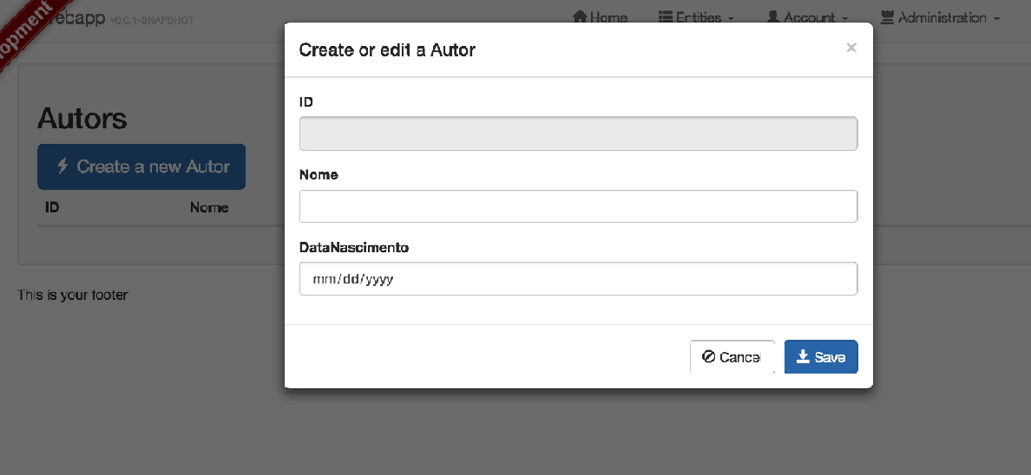Screen dimensions: 1031x475
Task: Click the dialog title 'Create or edit a Autor'
Action: 387,50
